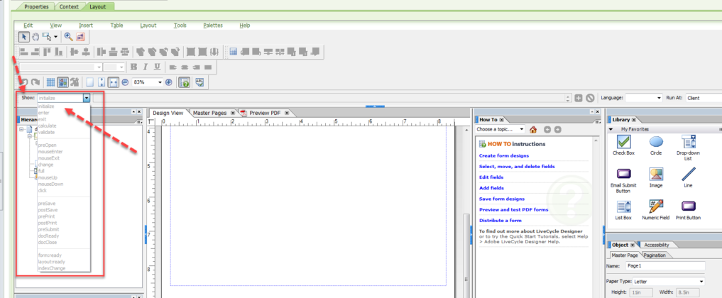The width and height of the screenshot is (722, 298).
Task: Open the Edit fields link
Action: tap(491, 177)
